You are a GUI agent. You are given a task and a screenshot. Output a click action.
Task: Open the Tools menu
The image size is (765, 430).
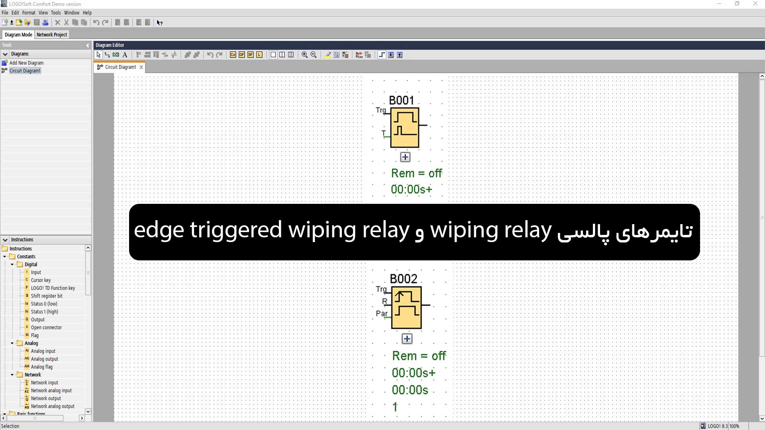coord(55,12)
